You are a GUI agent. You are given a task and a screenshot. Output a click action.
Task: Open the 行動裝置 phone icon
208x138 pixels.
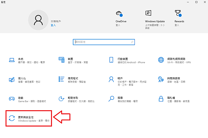tap(111, 60)
